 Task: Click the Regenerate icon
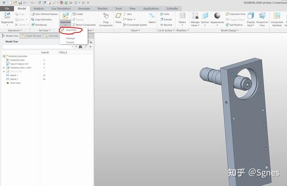(x=7, y=16)
